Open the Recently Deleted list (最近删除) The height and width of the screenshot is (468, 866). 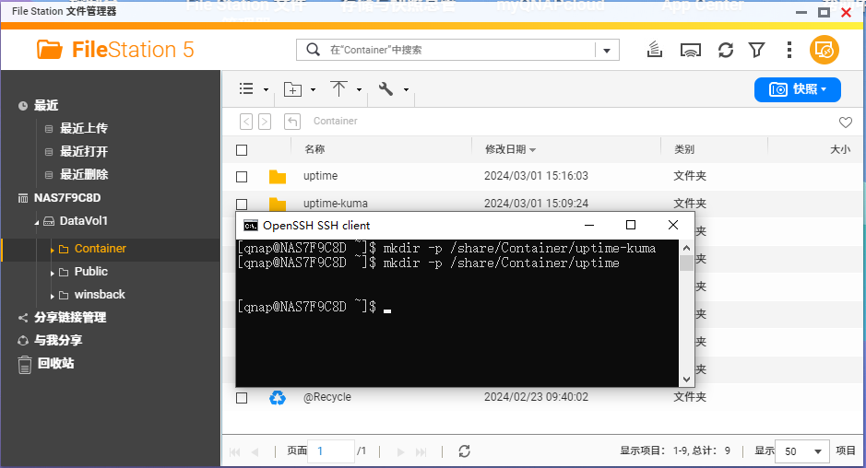tap(83, 175)
